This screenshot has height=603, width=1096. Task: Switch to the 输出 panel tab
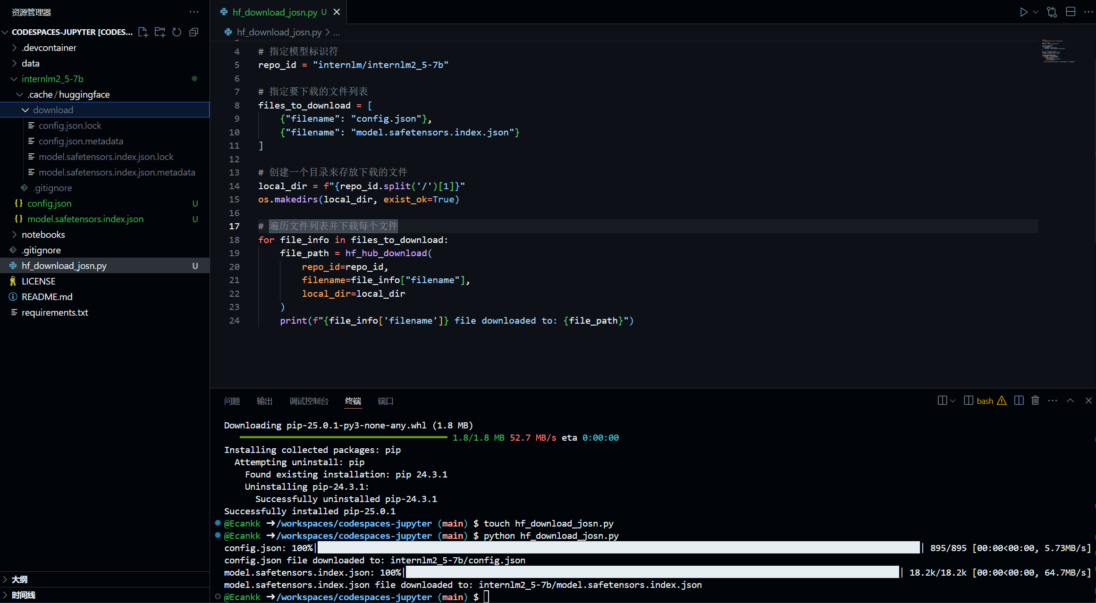[264, 401]
